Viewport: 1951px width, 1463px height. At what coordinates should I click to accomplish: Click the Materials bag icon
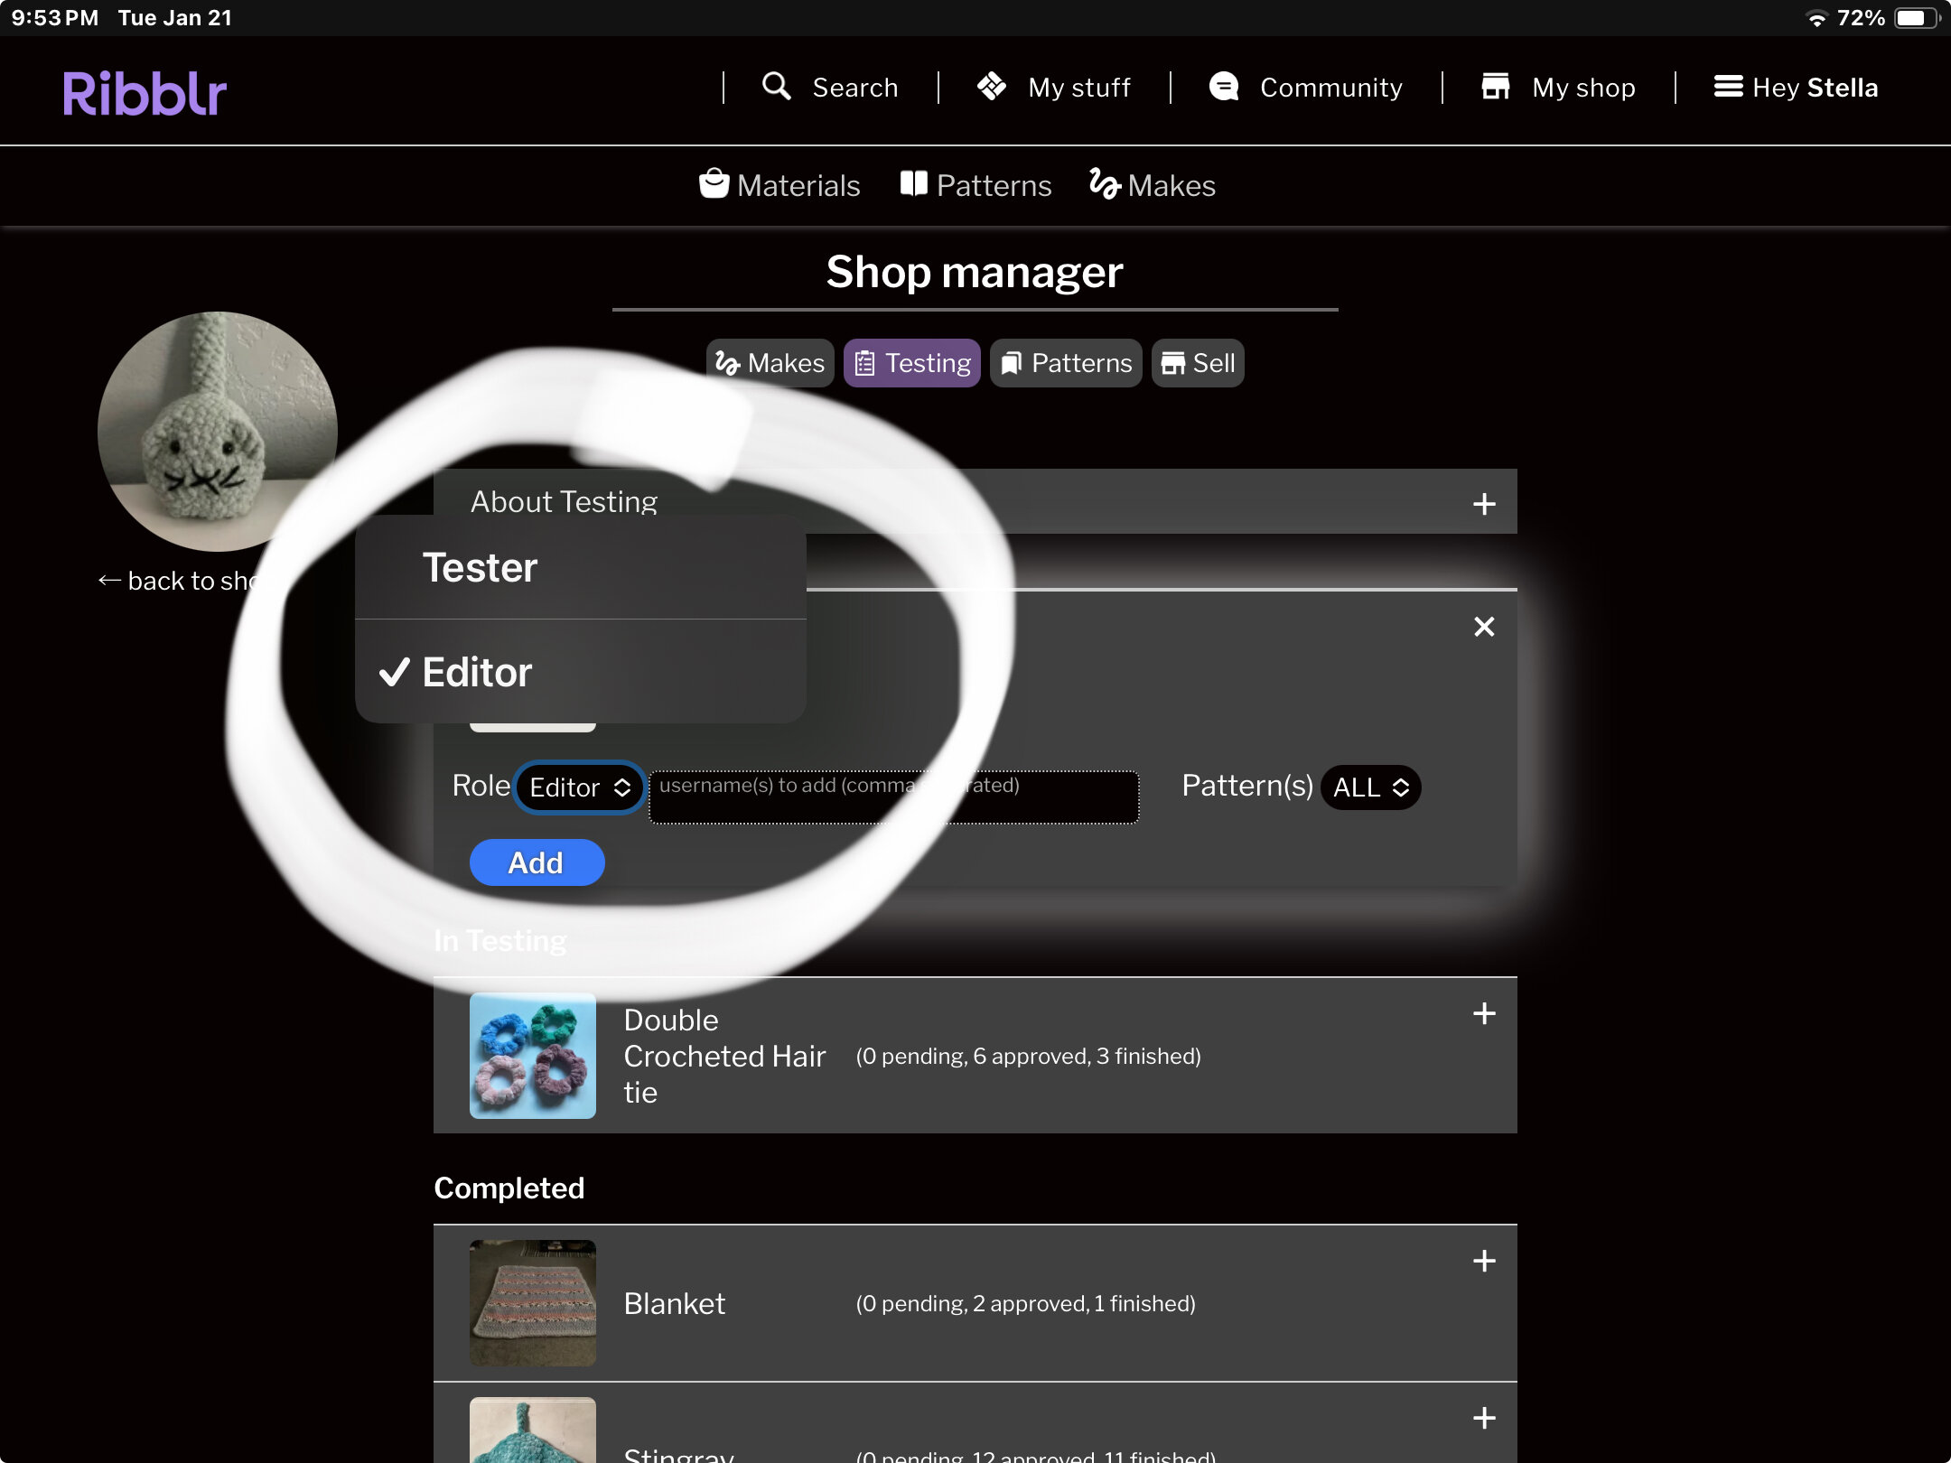click(x=714, y=184)
